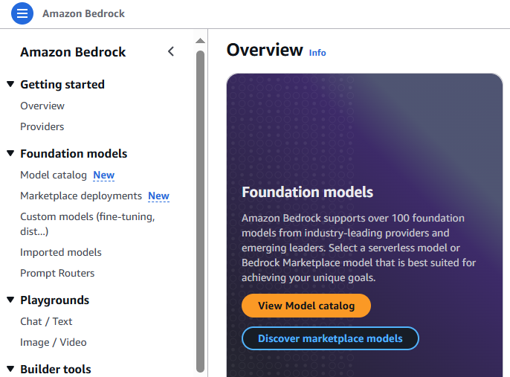Select Prompt Routers in sidebar
The height and width of the screenshot is (377, 510).
[57, 273]
